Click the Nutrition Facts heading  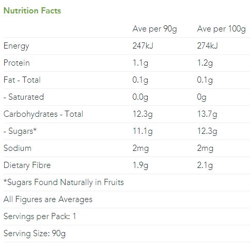tap(32, 10)
